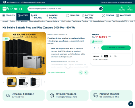Image resolution: width=135 pixels, height=108 pixels.
Task: Expand description with the plus button
Action: (x=68, y=66)
